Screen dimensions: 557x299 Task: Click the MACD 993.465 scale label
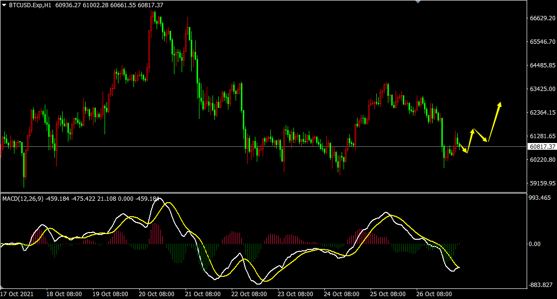(540, 198)
